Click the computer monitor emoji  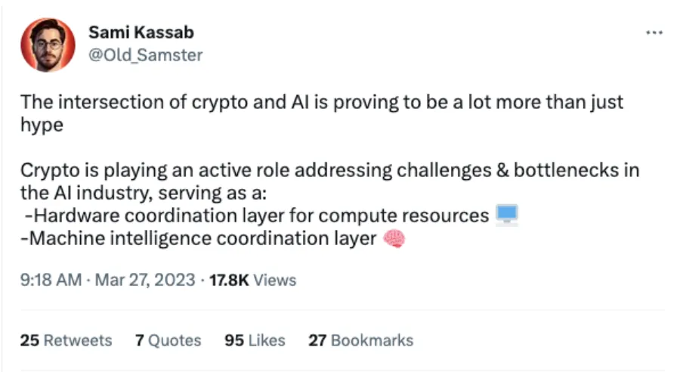tap(506, 215)
